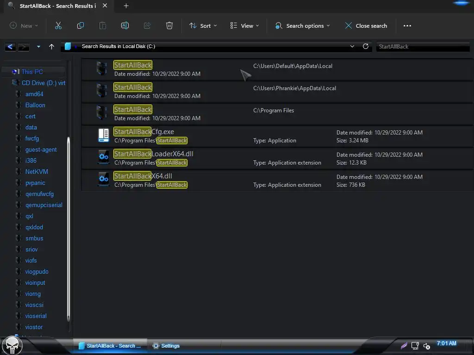Open recent locations dropdown arrow
This screenshot has width=474, height=355.
point(38,47)
